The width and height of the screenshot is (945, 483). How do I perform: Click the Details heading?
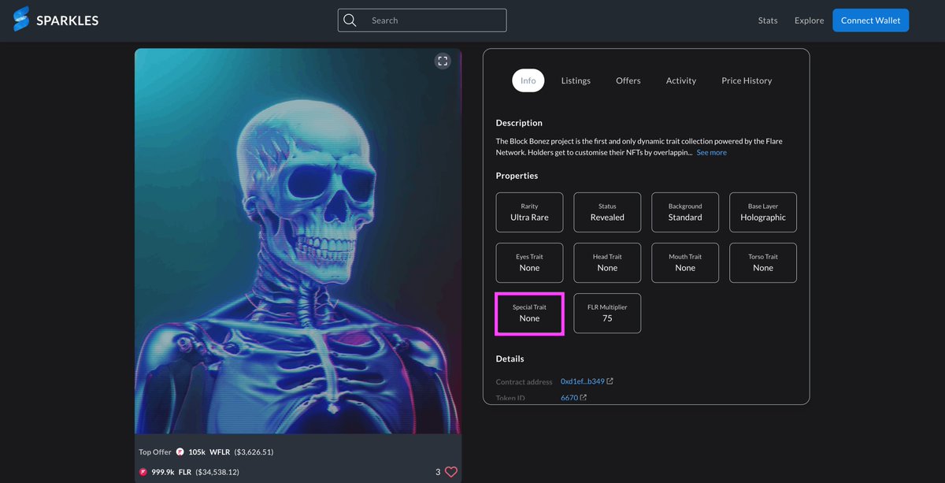510,359
